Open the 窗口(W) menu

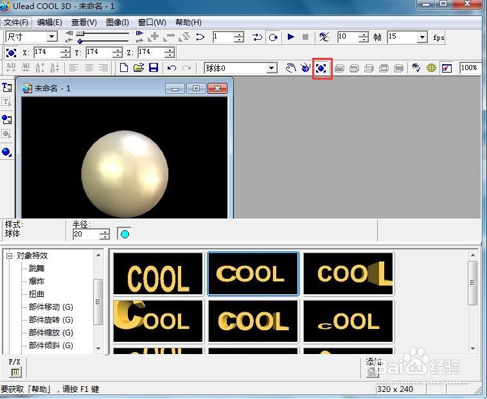tap(152, 22)
